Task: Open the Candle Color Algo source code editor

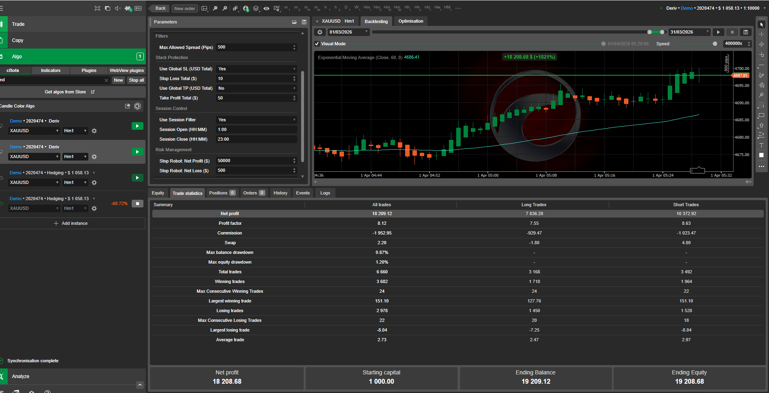Action: pos(128,106)
